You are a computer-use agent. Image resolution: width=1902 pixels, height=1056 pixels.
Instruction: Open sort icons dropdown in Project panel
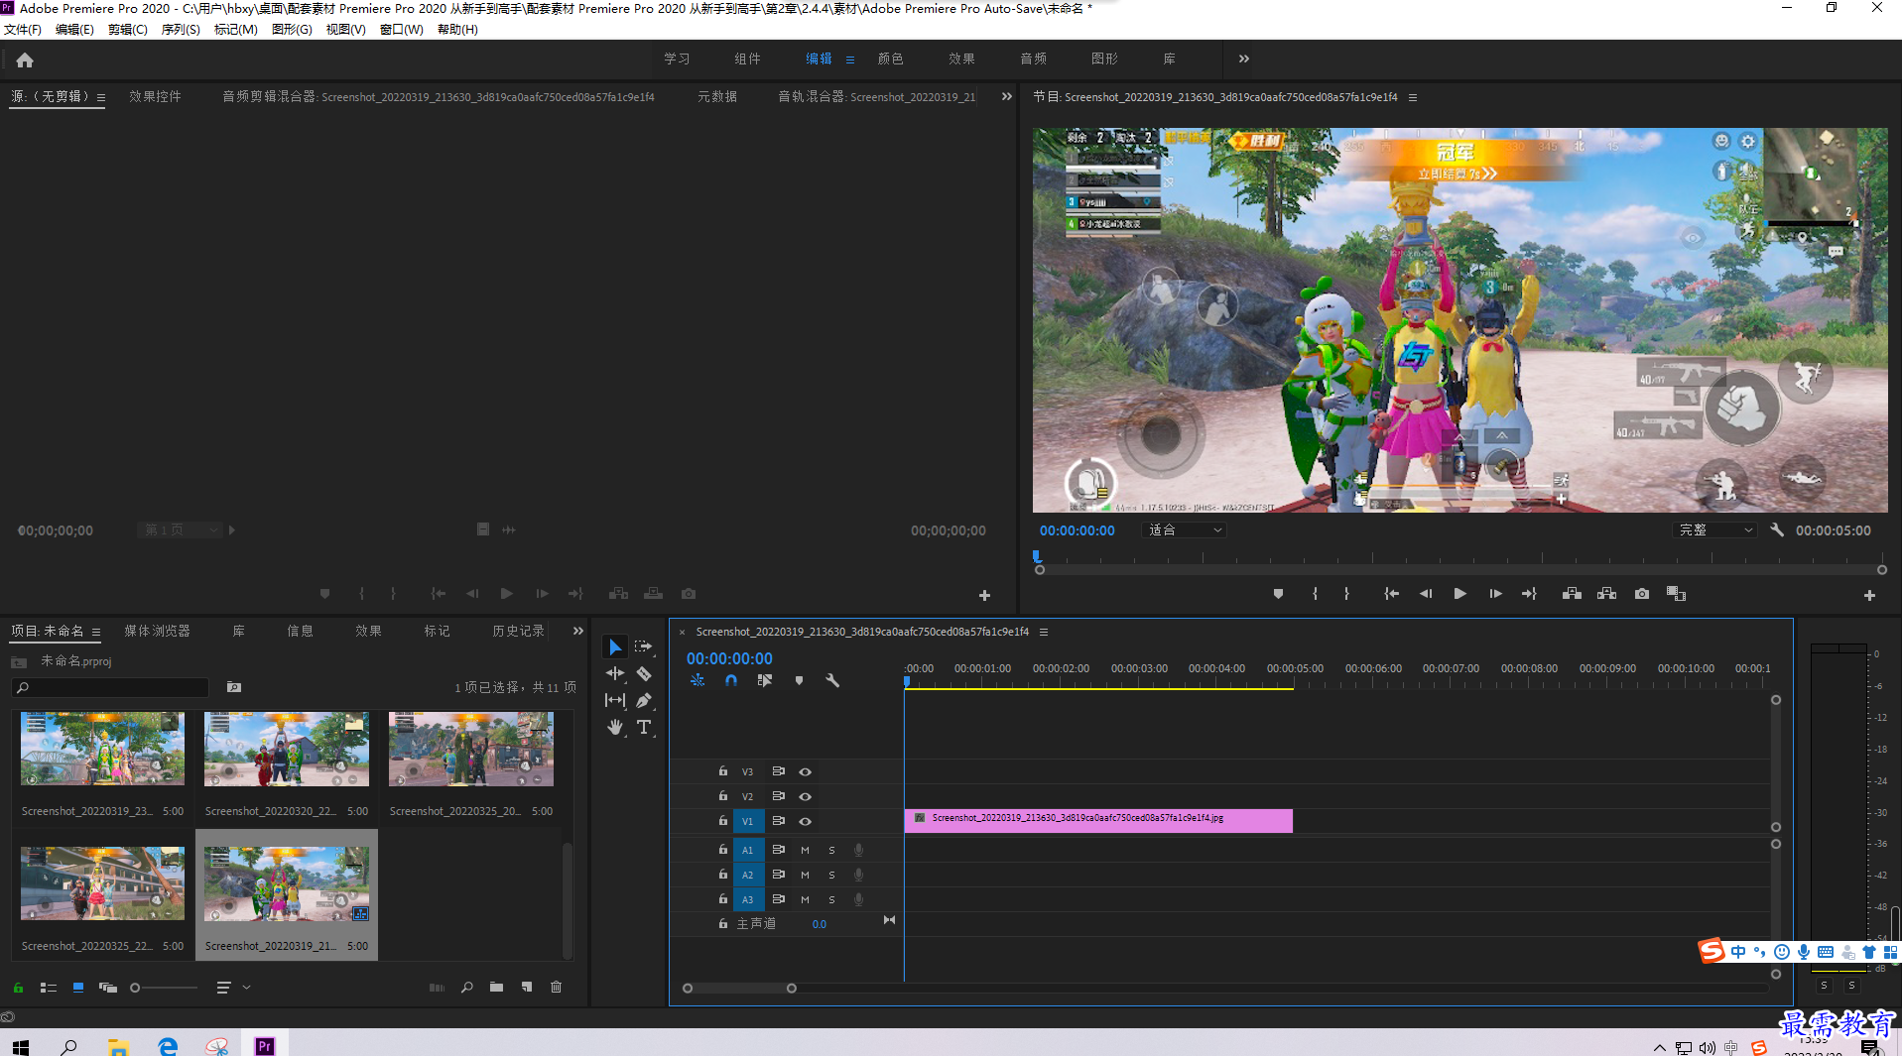pos(232,988)
